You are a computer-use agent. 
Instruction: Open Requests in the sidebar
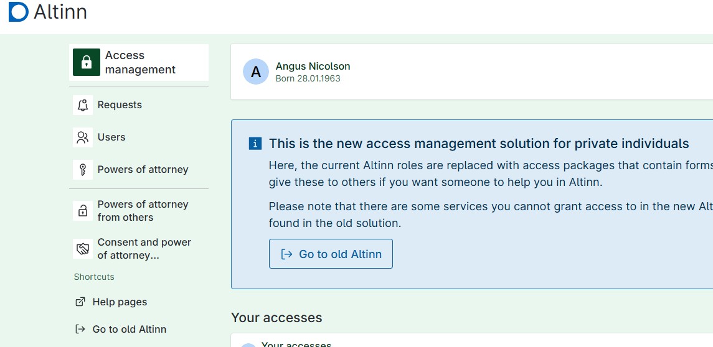tap(139, 105)
